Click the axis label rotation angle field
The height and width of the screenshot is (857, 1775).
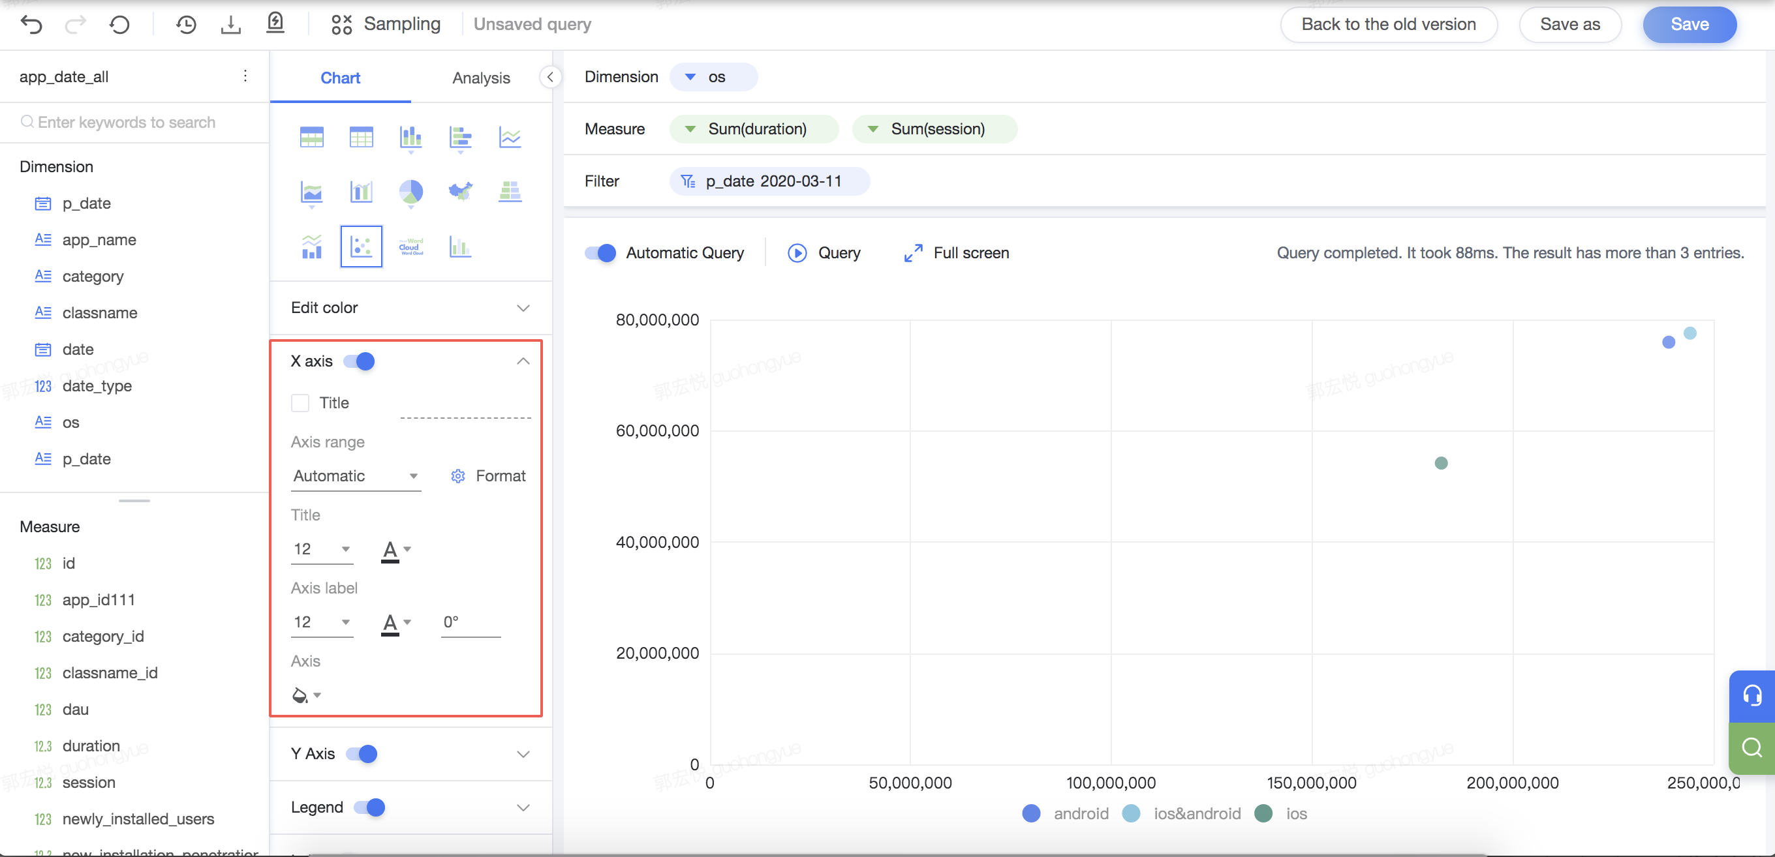click(x=471, y=622)
